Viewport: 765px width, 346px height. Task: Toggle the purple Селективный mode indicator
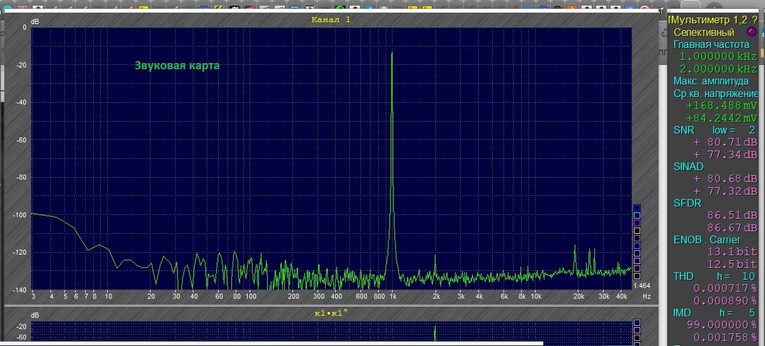point(751,32)
